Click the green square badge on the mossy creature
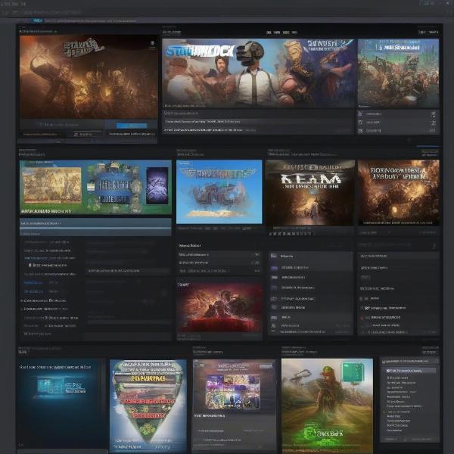 pos(353,372)
